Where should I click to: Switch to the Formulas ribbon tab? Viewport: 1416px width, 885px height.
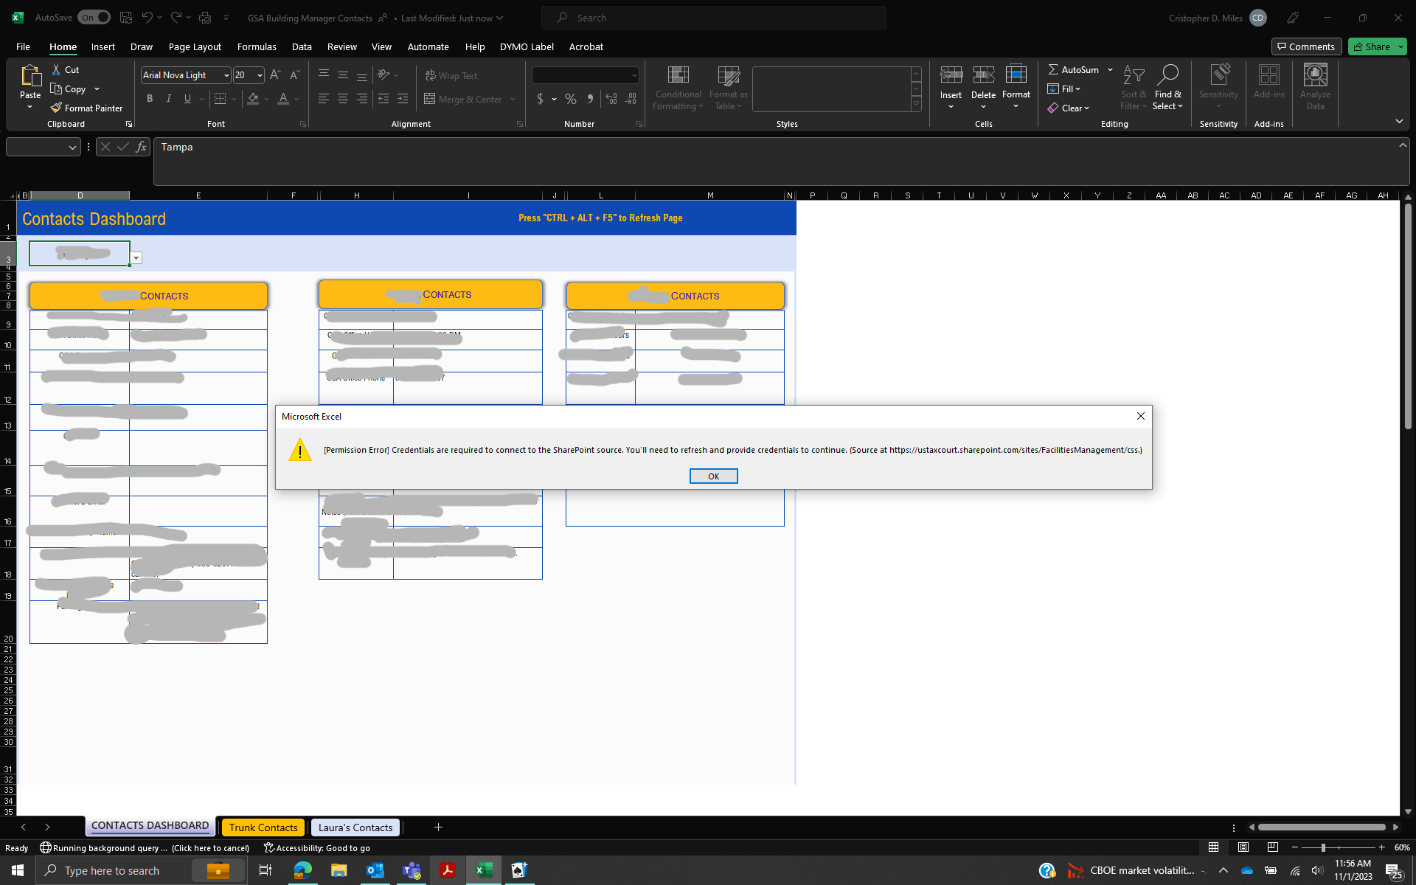tap(256, 46)
